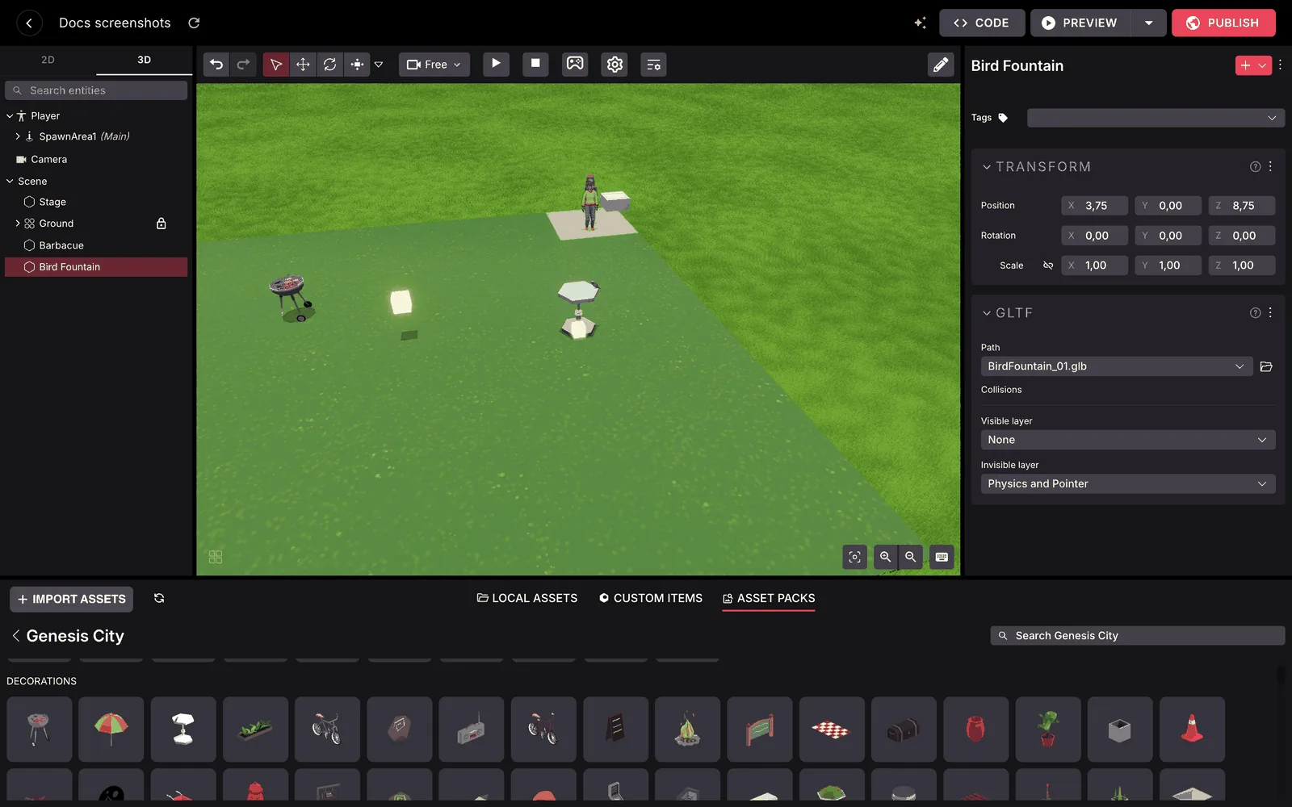Image resolution: width=1292 pixels, height=807 pixels.
Task: Toggle the pencil edit mode
Action: (x=941, y=65)
